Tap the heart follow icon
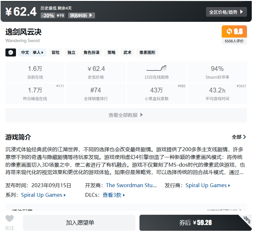254x234 pixels. [10, 218]
